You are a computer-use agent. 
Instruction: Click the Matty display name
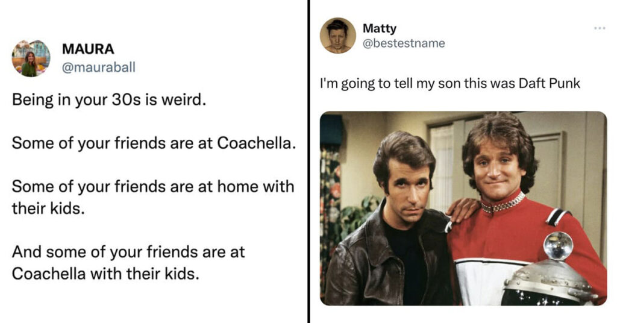pos(380,28)
